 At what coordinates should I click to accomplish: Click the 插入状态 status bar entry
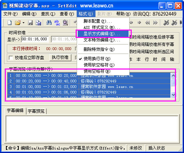157,148
